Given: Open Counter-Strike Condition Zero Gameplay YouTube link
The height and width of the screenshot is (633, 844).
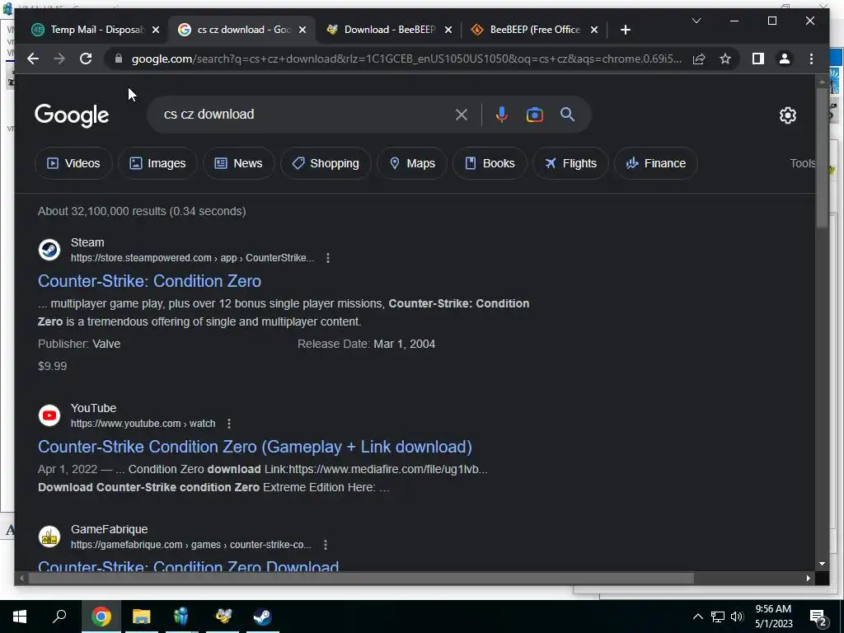Looking at the screenshot, I should pyautogui.click(x=256, y=447).
